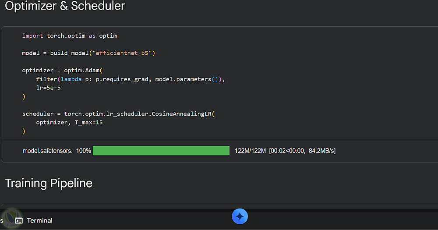Click the model.parameters() call
This screenshot has height=230, width=438.
[187, 79]
